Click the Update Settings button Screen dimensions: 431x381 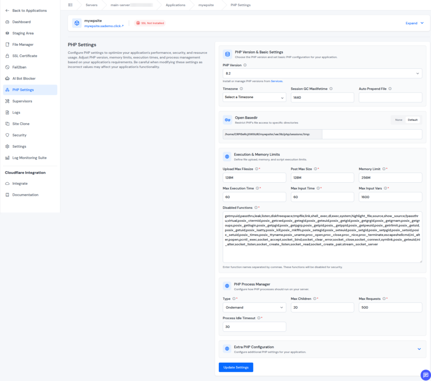click(x=236, y=367)
